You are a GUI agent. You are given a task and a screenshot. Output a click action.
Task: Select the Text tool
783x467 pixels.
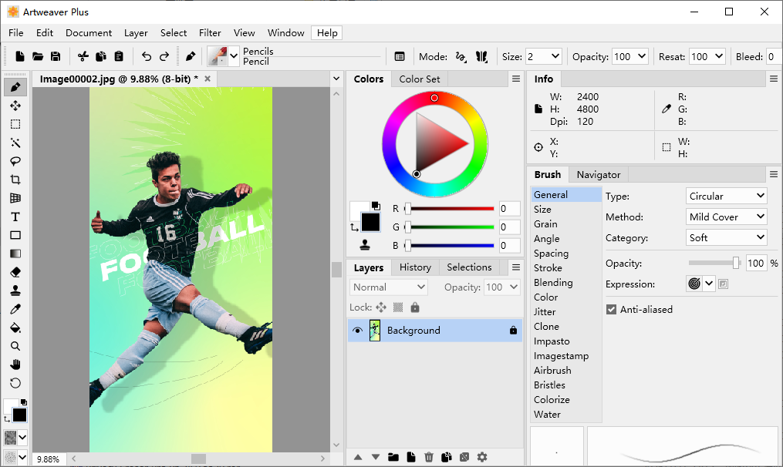15,217
